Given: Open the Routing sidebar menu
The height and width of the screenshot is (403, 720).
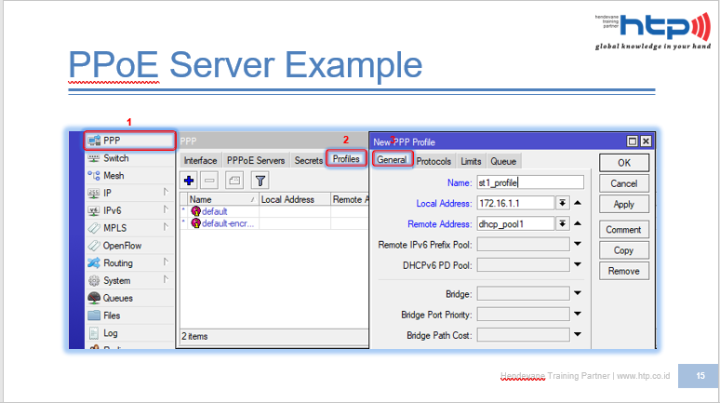Looking at the screenshot, I should click(x=129, y=262).
